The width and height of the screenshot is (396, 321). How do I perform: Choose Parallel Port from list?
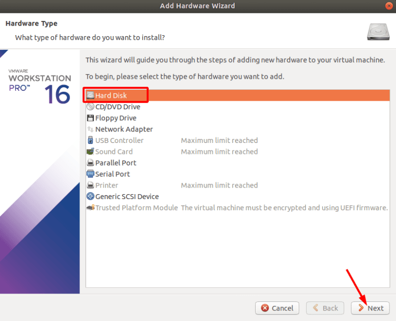click(238, 163)
